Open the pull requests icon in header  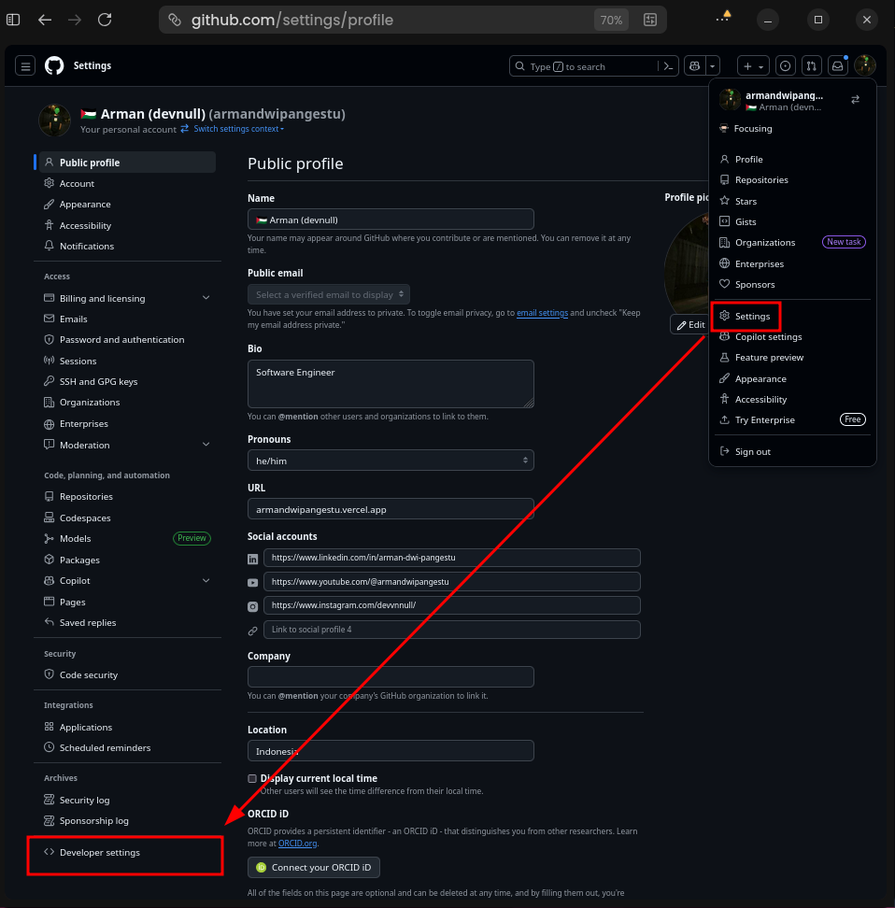point(811,66)
